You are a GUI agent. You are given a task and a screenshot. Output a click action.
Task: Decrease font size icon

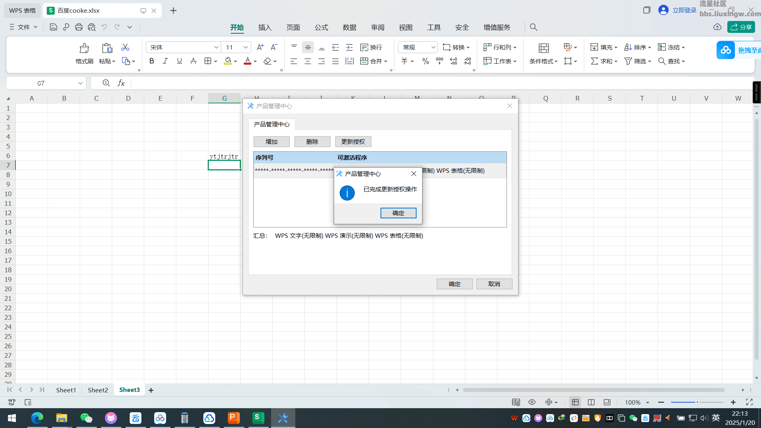point(274,47)
